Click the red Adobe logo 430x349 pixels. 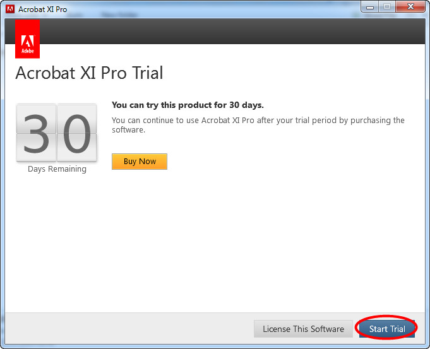pos(27,38)
